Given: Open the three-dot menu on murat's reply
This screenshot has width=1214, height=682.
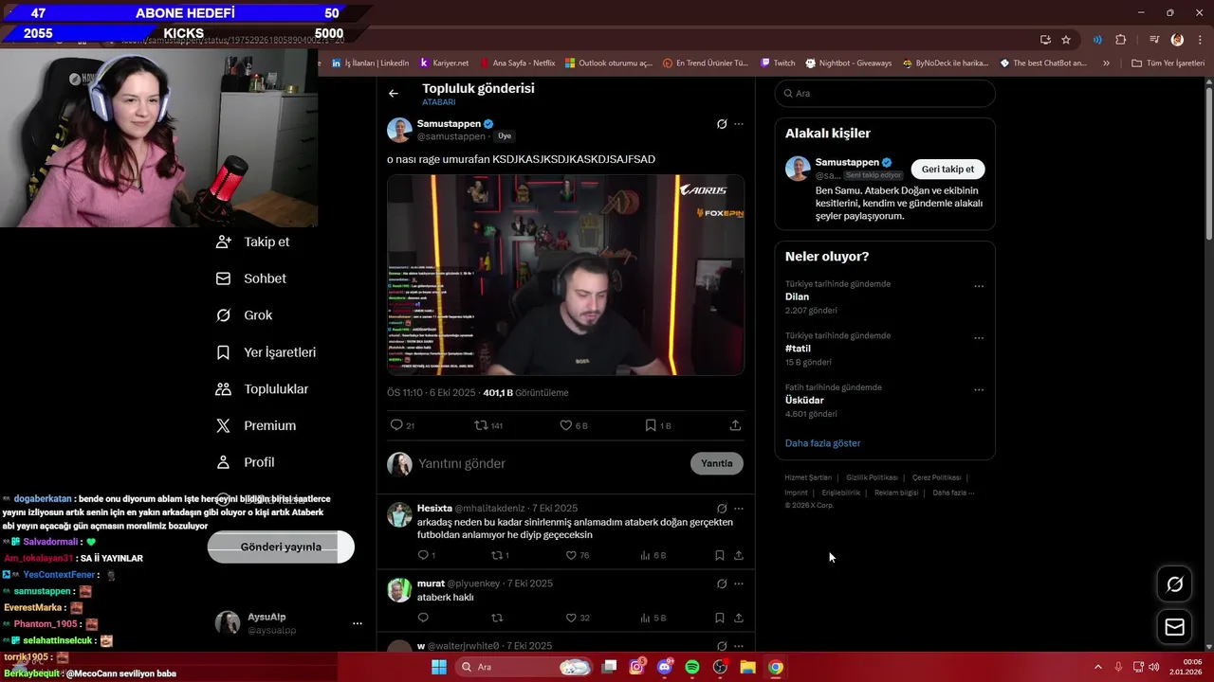Looking at the screenshot, I should tap(739, 584).
